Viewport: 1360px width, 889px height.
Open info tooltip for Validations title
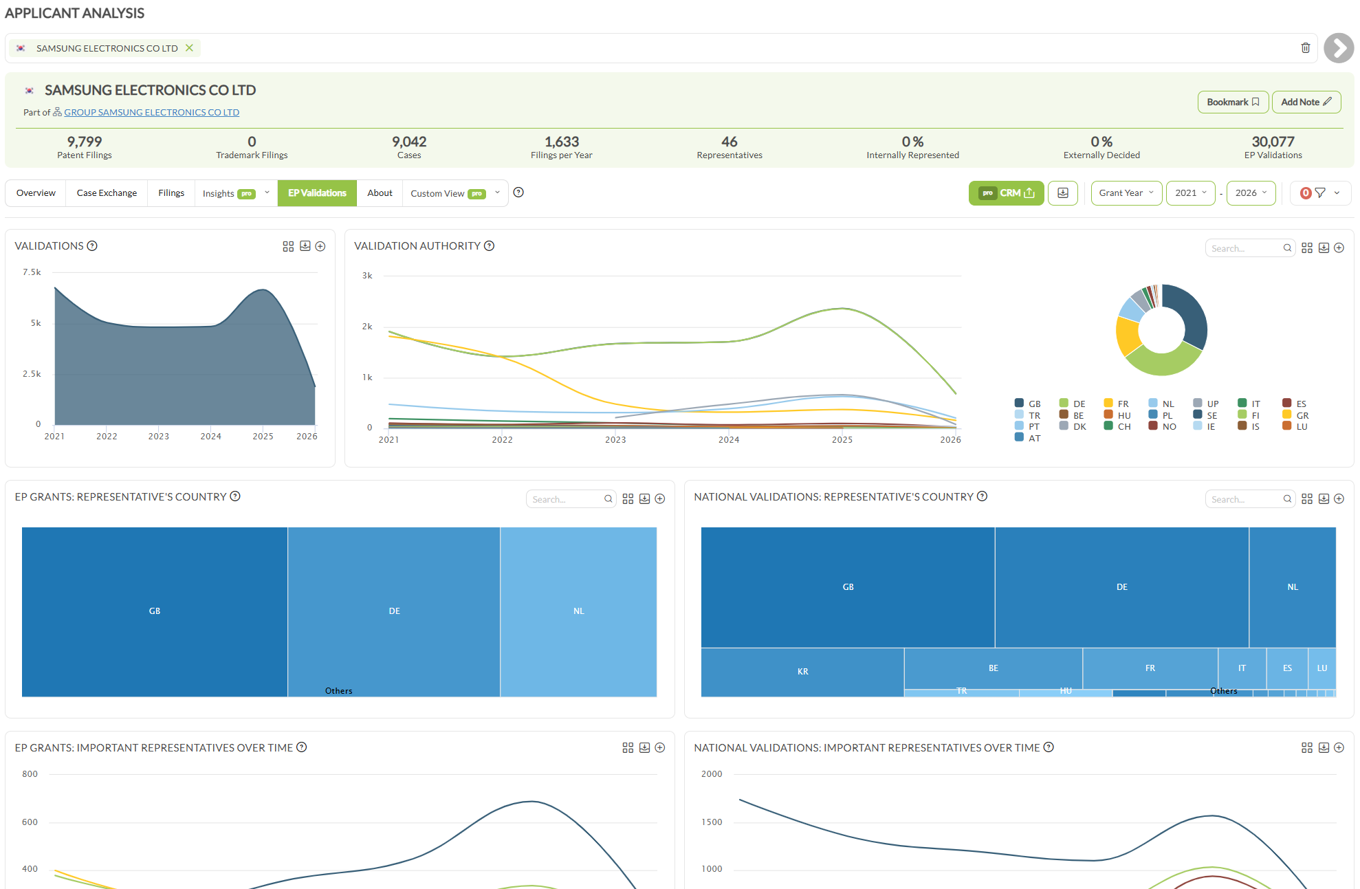pos(92,246)
